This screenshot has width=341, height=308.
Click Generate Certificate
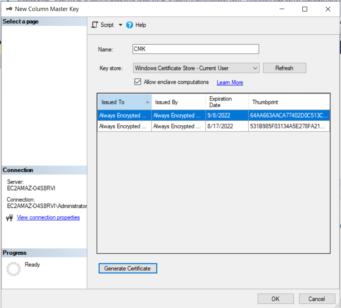tap(128, 268)
